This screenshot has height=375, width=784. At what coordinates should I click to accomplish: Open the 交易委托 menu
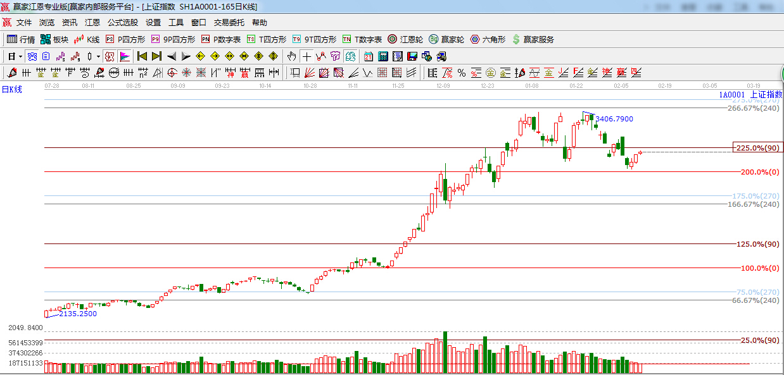pyautogui.click(x=229, y=22)
